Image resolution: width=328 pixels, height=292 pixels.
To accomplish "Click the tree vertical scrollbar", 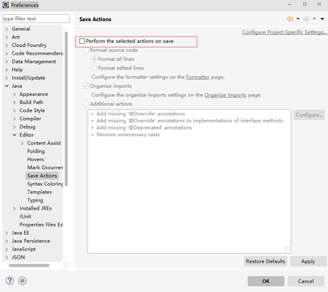I will point(66,109).
